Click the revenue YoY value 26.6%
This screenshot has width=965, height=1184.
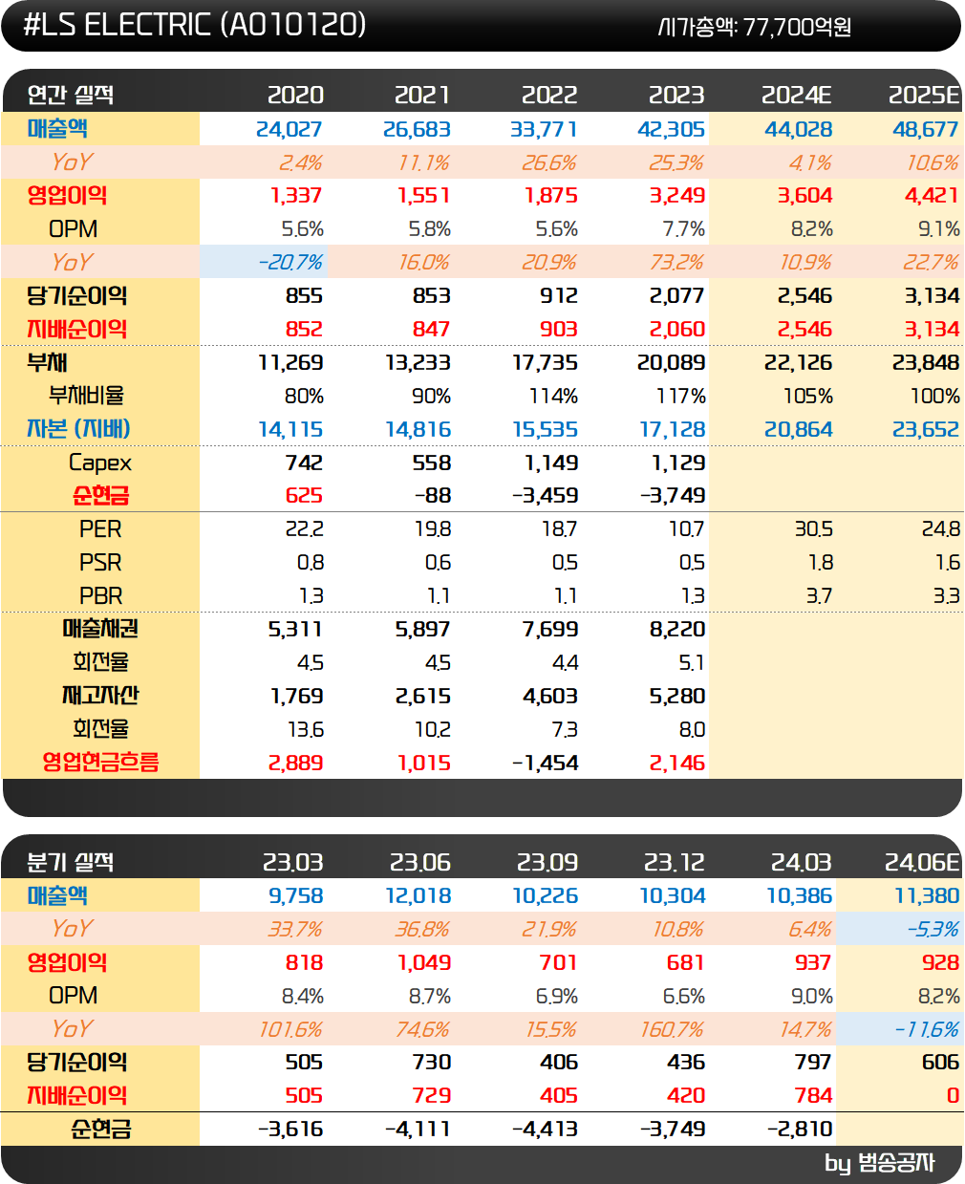coord(548,162)
